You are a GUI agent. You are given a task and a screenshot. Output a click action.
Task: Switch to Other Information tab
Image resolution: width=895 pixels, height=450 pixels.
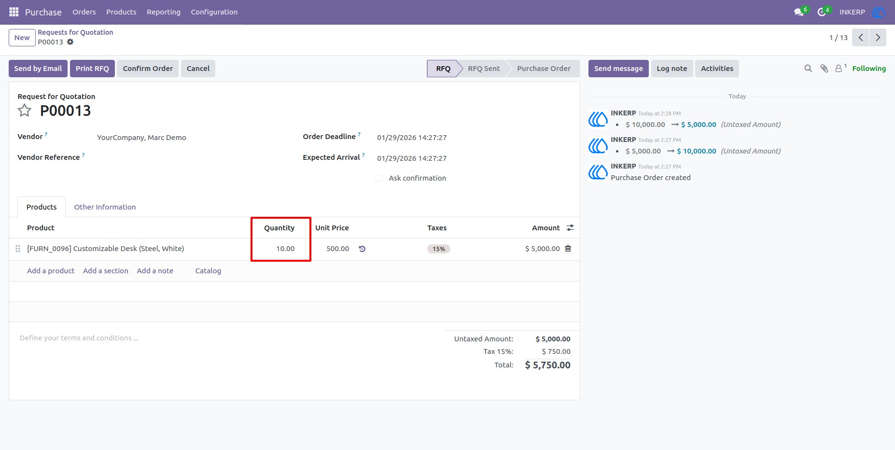click(x=105, y=207)
